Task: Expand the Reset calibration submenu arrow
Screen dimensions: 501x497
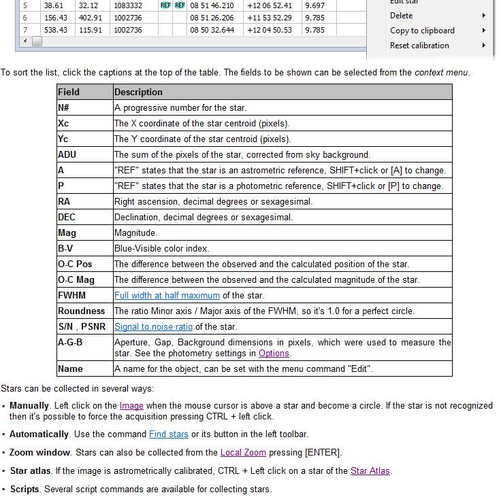Action: (x=484, y=46)
